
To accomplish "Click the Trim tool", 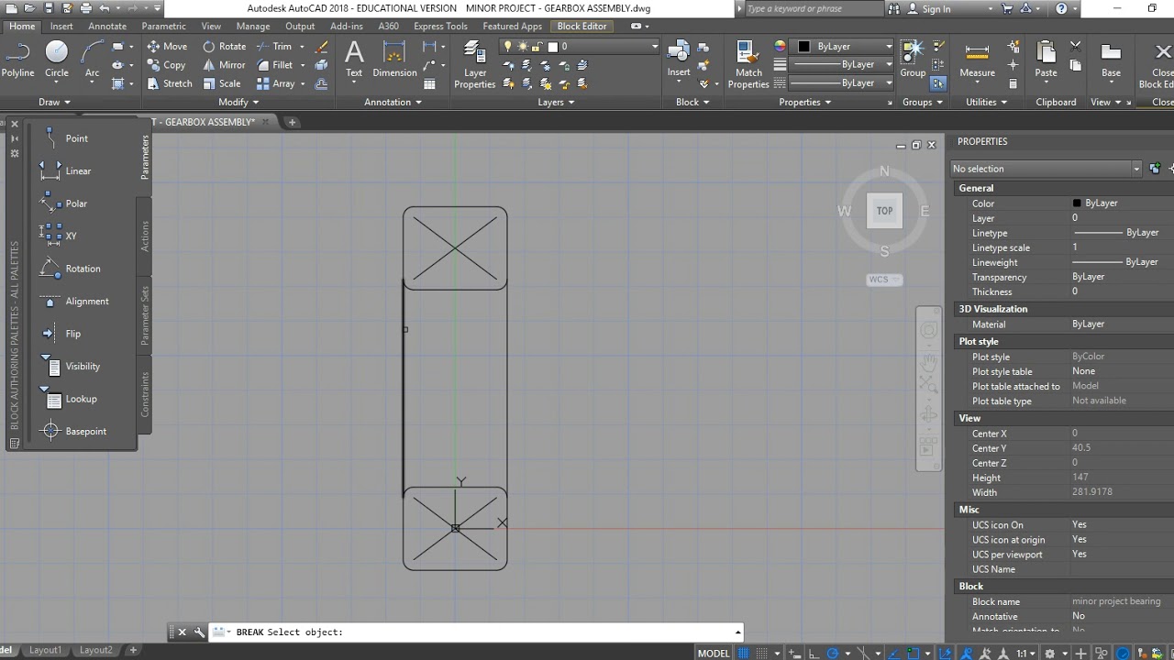I will (274, 46).
